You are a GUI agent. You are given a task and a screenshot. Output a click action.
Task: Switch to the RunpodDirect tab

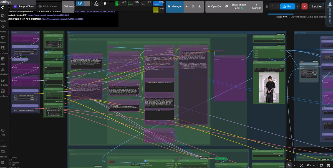[24, 6]
